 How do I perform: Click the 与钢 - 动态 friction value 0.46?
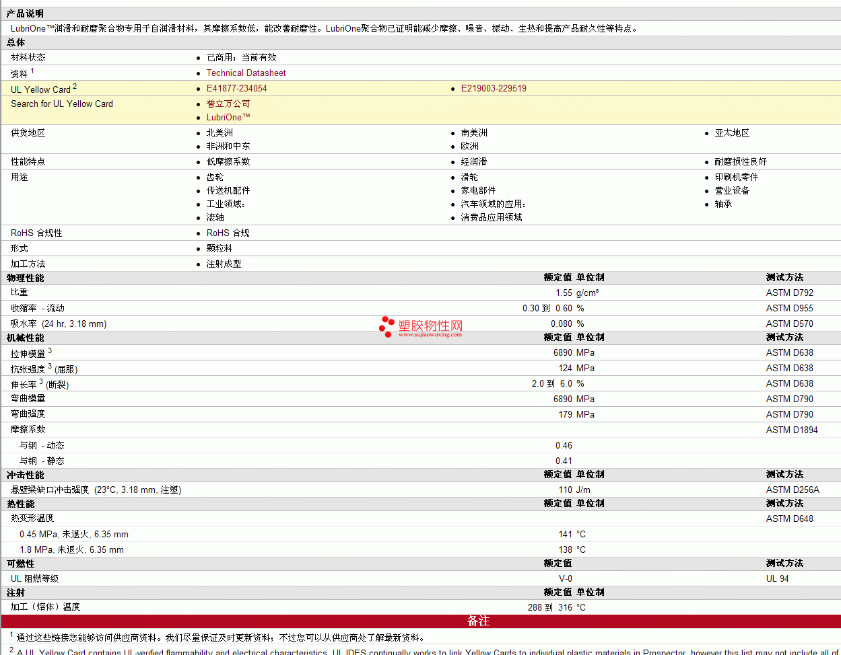click(x=564, y=445)
